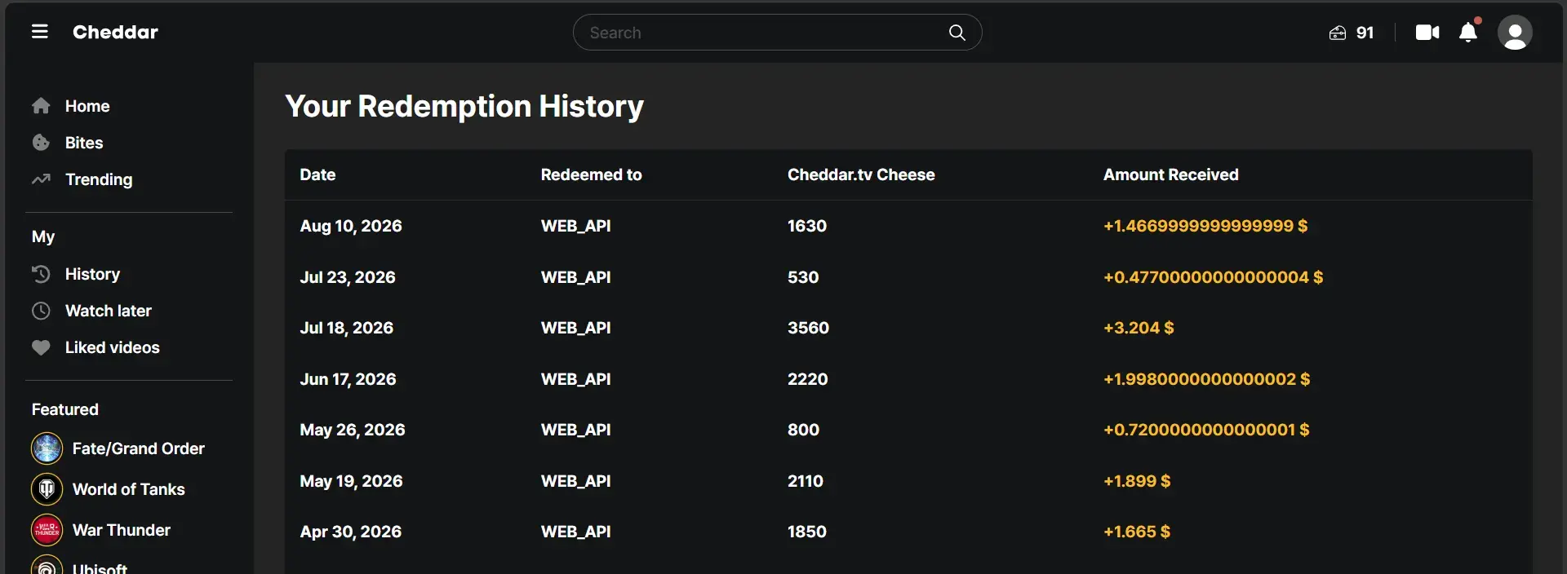Image resolution: width=1567 pixels, height=574 pixels.
Task: Select the Aug 10, 2026 redemption row
Action: coord(908,226)
